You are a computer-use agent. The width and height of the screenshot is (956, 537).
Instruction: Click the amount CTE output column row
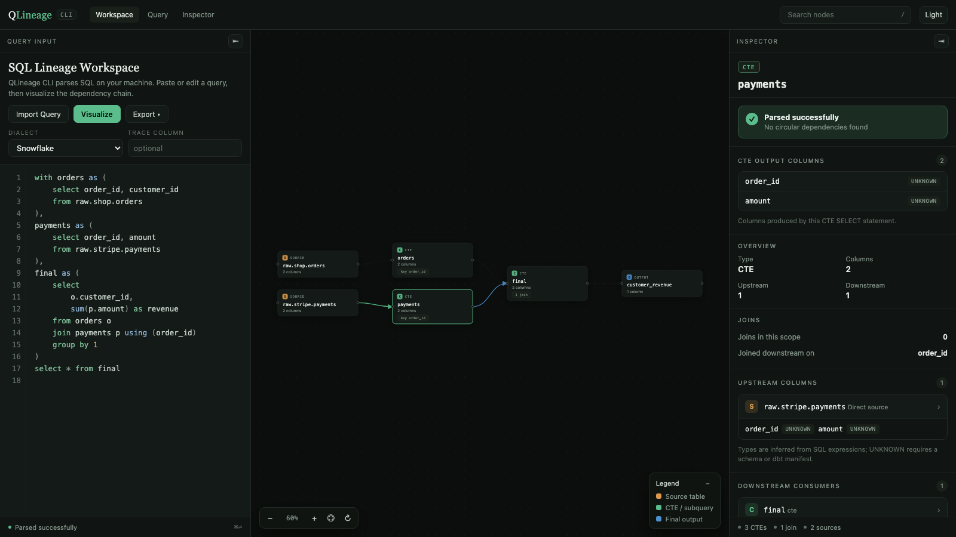[x=842, y=201]
